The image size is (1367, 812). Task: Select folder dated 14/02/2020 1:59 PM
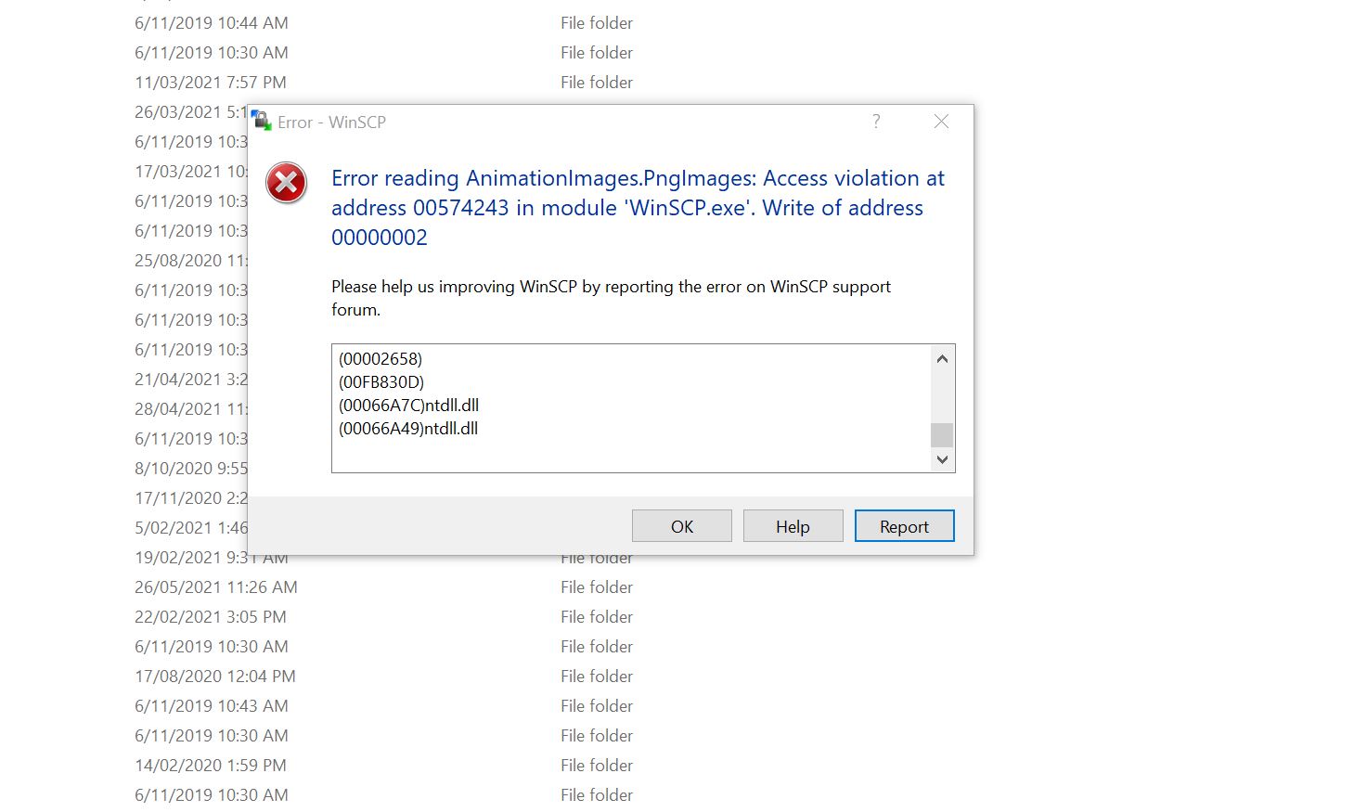click(x=211, y=766)
